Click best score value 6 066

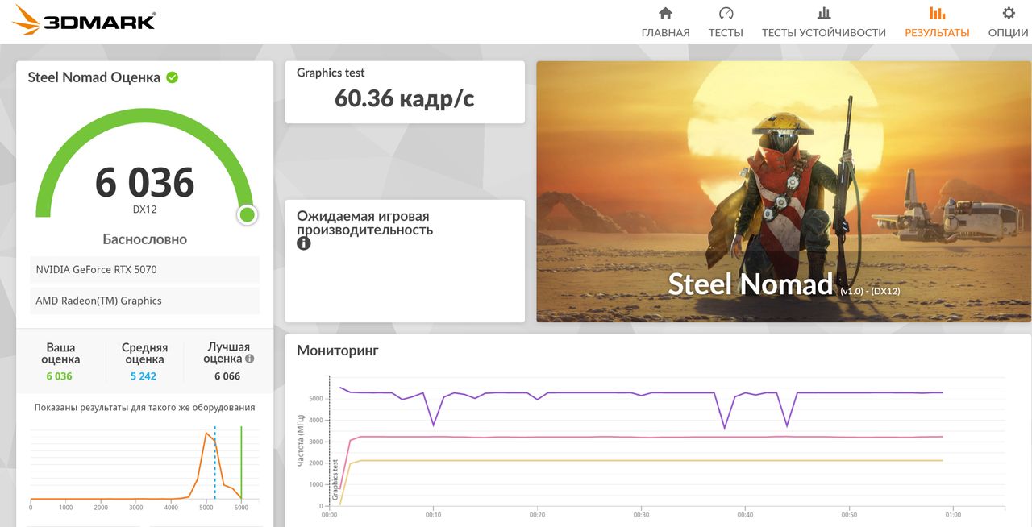(227, 376)
